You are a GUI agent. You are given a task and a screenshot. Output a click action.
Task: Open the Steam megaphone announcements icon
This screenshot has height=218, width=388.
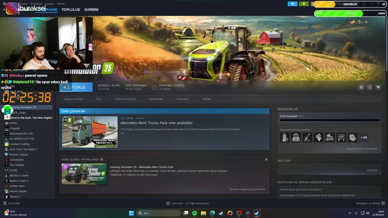point(293,4)
